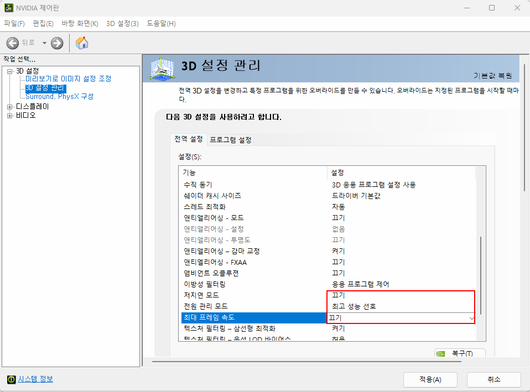Screen dimensions: 530x392
Task: Expand the 비디오 tree node
Action: click(10, 116)
